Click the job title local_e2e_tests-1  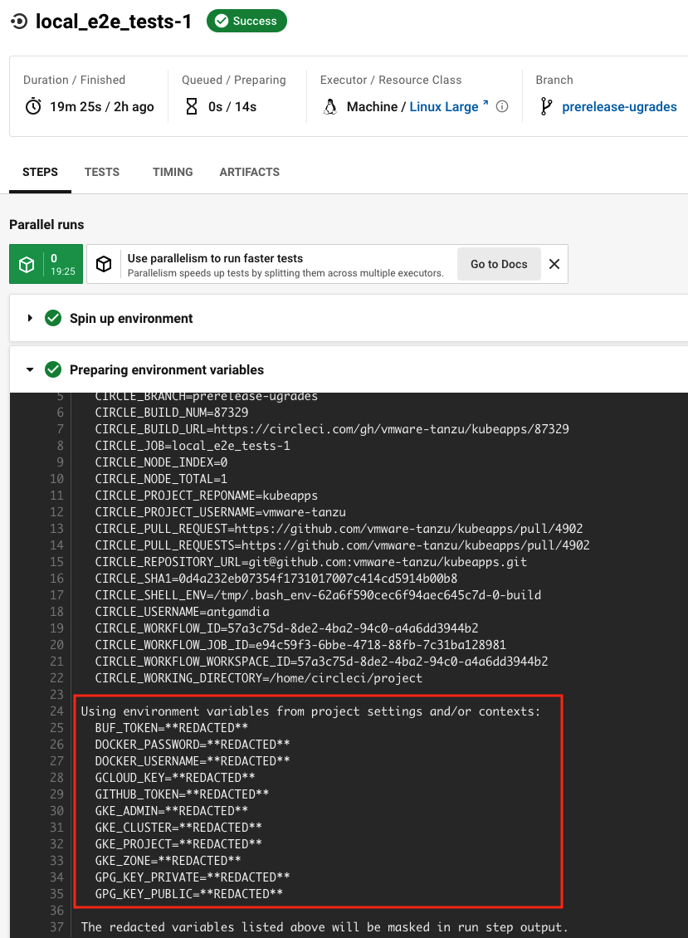point(114,22)
